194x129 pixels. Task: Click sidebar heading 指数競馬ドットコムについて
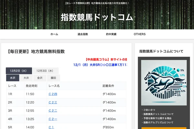(161, 51)
